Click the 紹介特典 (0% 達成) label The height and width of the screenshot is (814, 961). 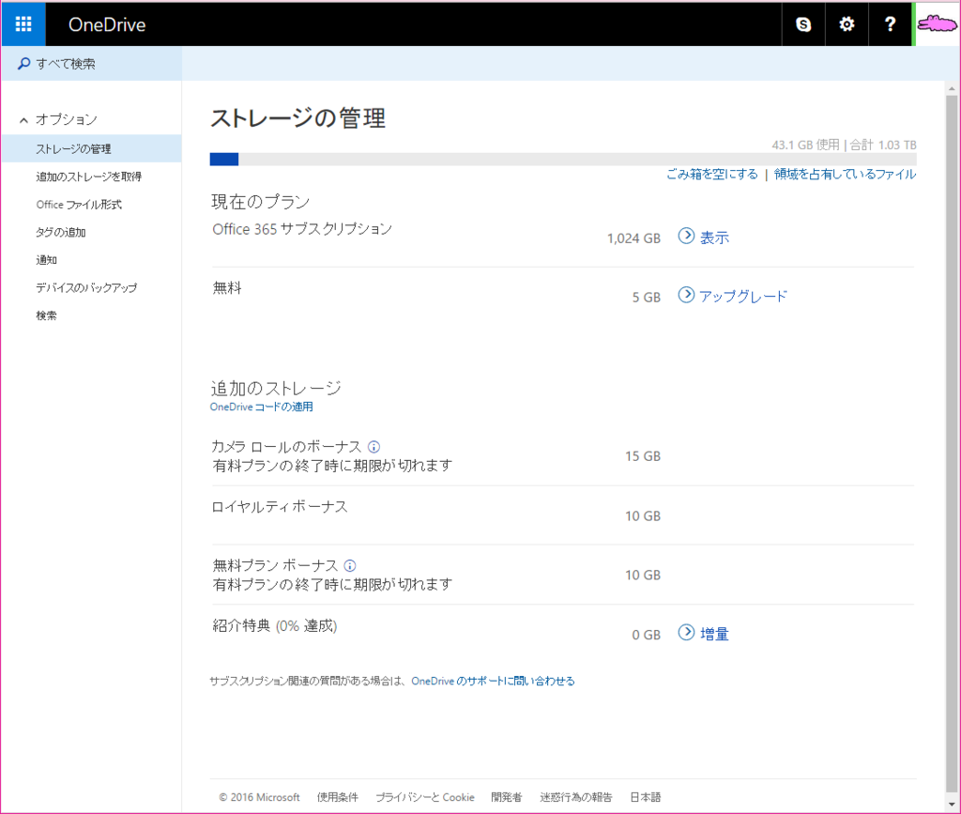(275, 626)
